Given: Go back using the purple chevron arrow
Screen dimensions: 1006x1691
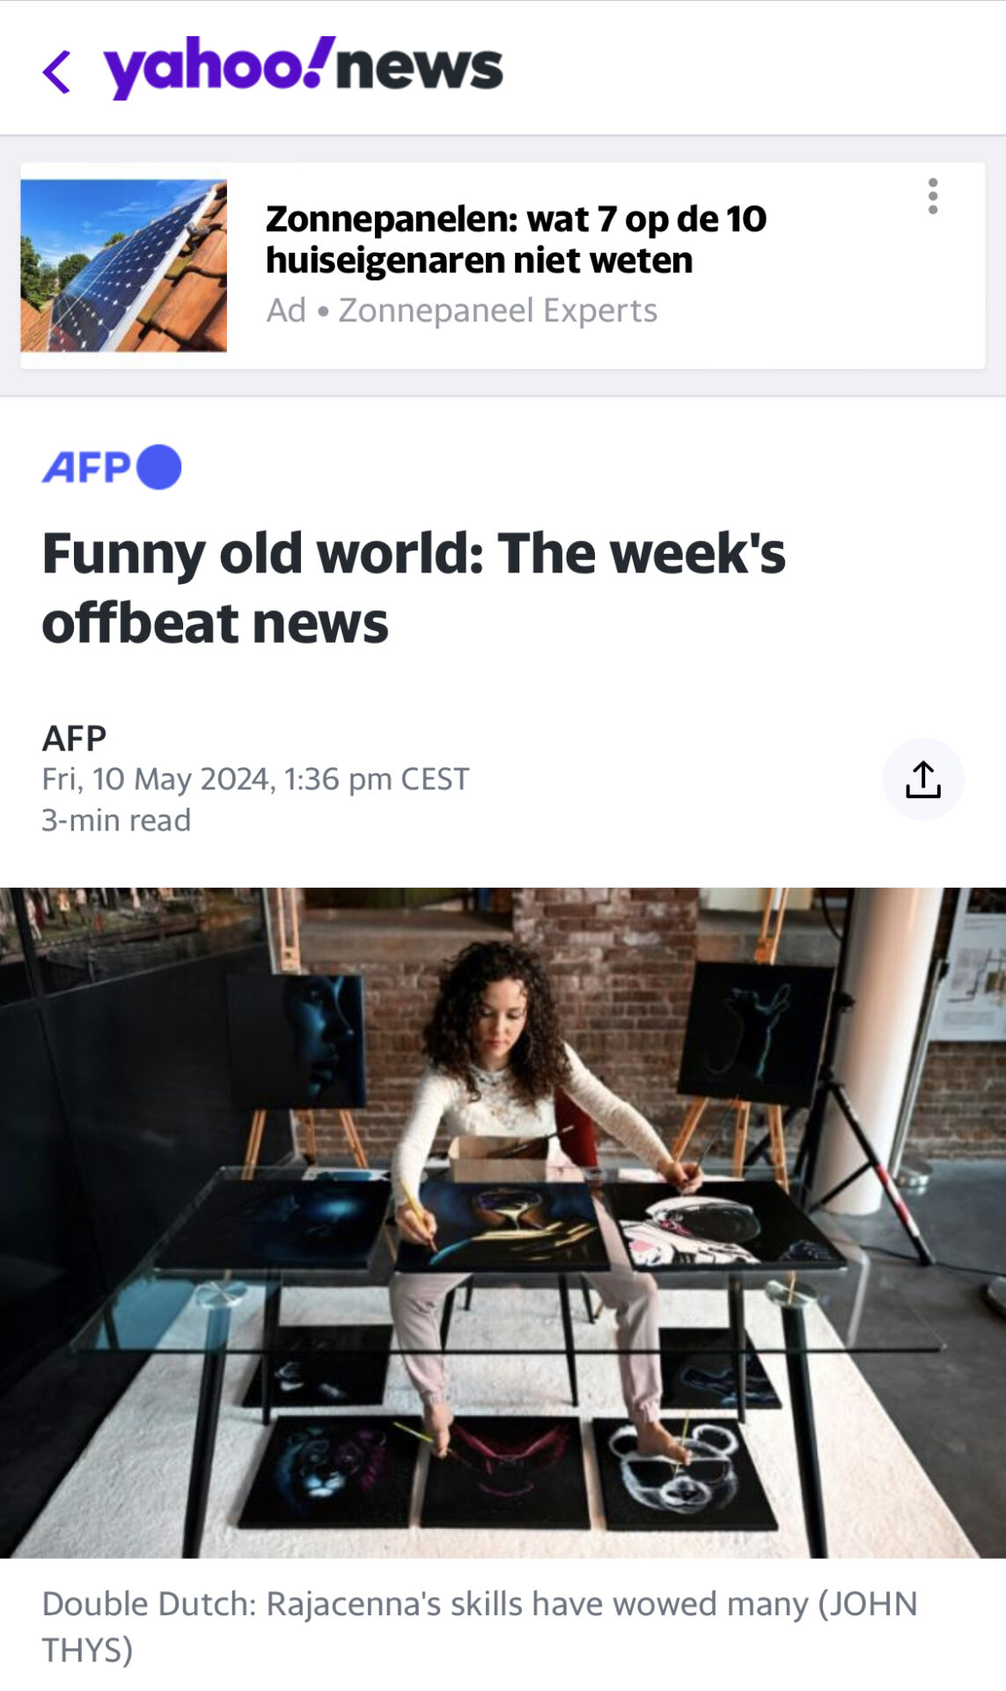Looking at the screenshot, I should click(x=56, y=71).
